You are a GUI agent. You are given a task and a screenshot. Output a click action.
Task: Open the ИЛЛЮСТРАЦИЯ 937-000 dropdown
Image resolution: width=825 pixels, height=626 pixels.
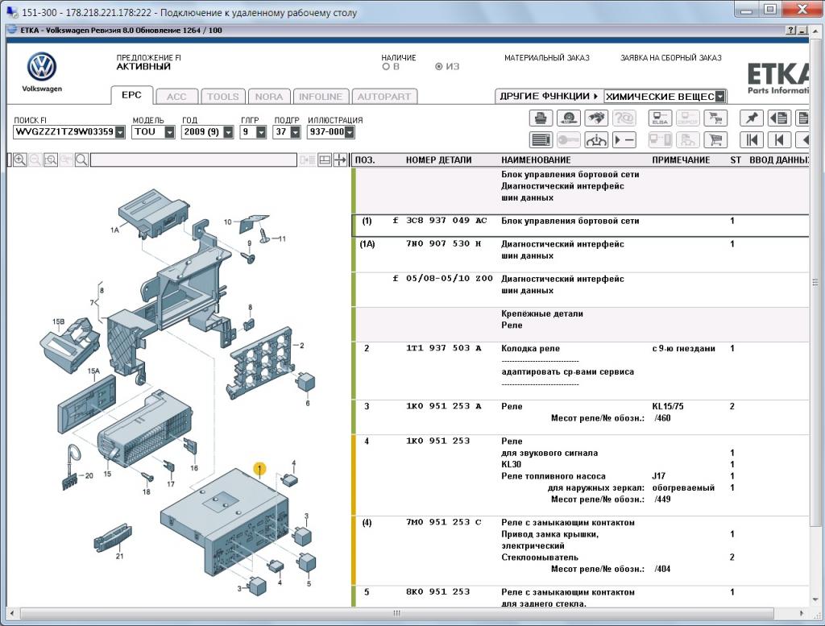pyautogui.click(x=350, y=132)
